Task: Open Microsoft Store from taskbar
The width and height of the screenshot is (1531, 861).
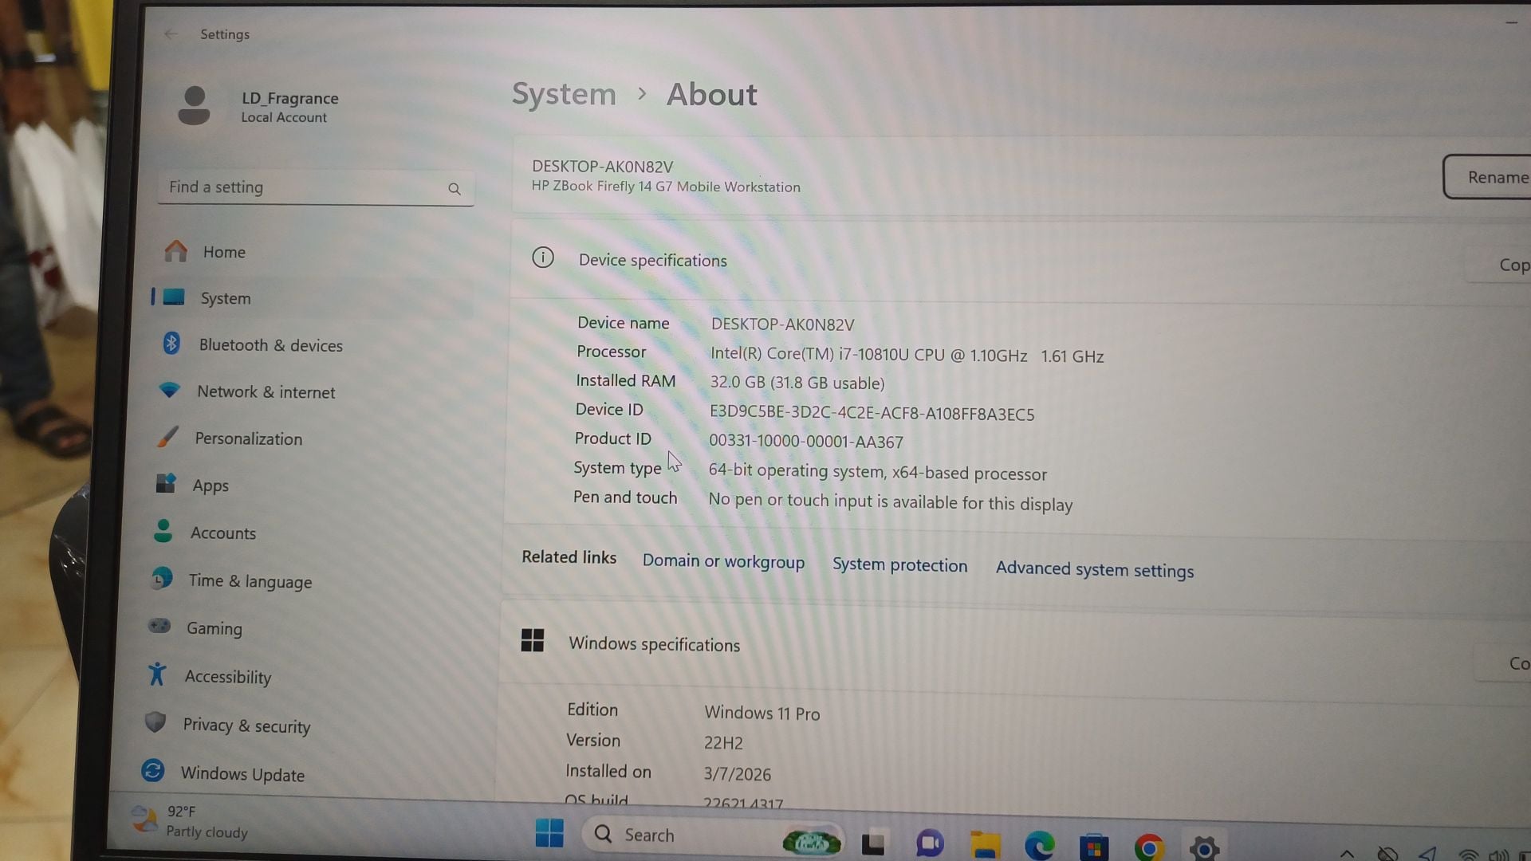Action: (x=1094, y=847)
